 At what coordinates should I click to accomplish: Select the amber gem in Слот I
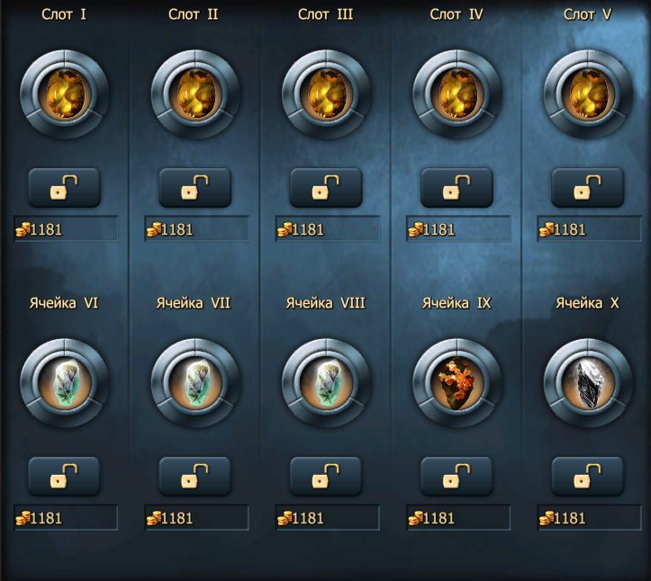(65, 94)
